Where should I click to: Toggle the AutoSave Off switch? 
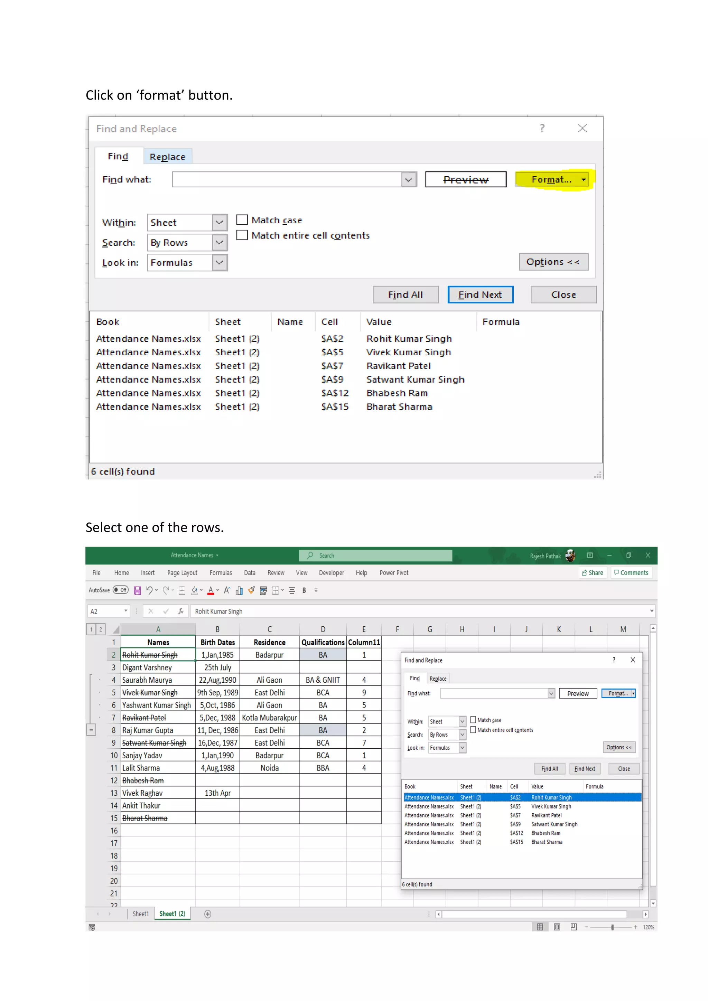(x=121, y=590)
